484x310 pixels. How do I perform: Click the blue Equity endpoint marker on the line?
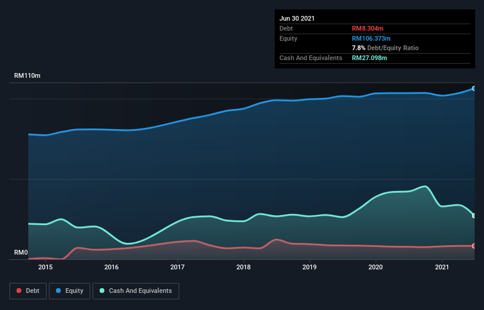click(474, 88)
